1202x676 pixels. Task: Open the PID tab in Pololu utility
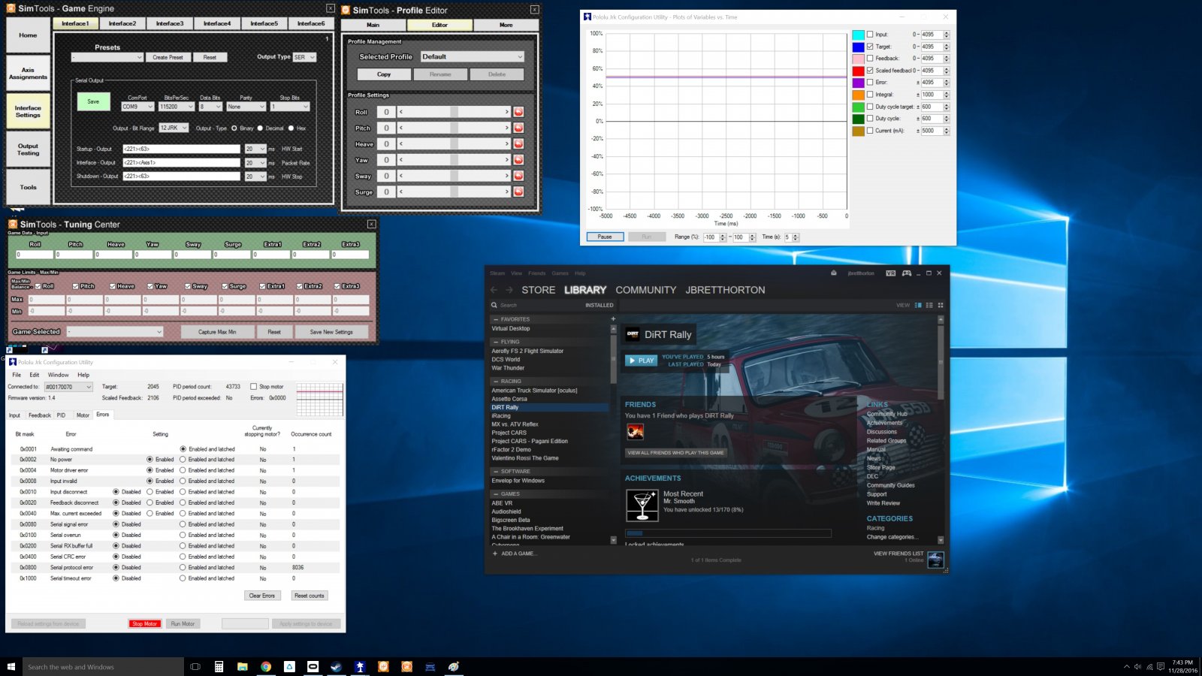point(61,415)
